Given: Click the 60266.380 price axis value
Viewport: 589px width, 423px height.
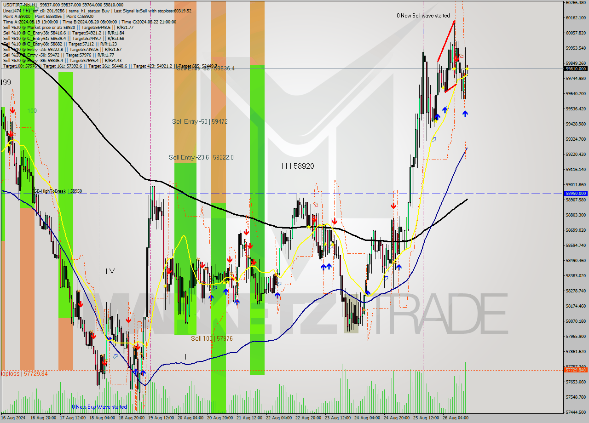Looking at the screenshot, I should (x=576, y=2).
